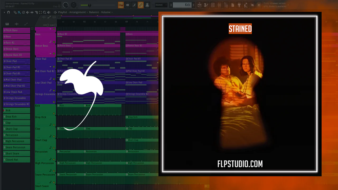This screenshot has height=190, width=338.
Task: Select the playback speaker tool icon
Action: pos(49,12)
